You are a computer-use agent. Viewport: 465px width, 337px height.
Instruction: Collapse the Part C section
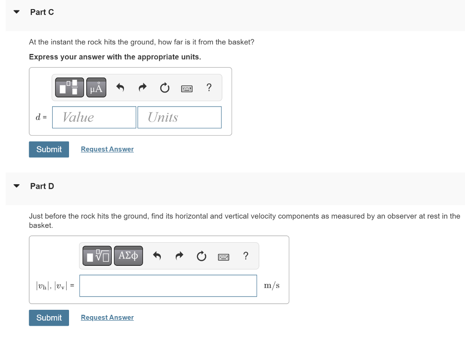[x=17, y=12]
